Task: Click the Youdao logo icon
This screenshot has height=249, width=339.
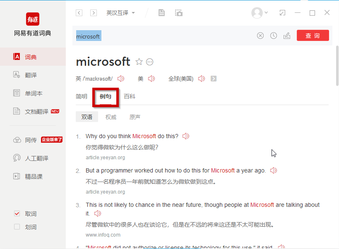Action: (33, 19)
